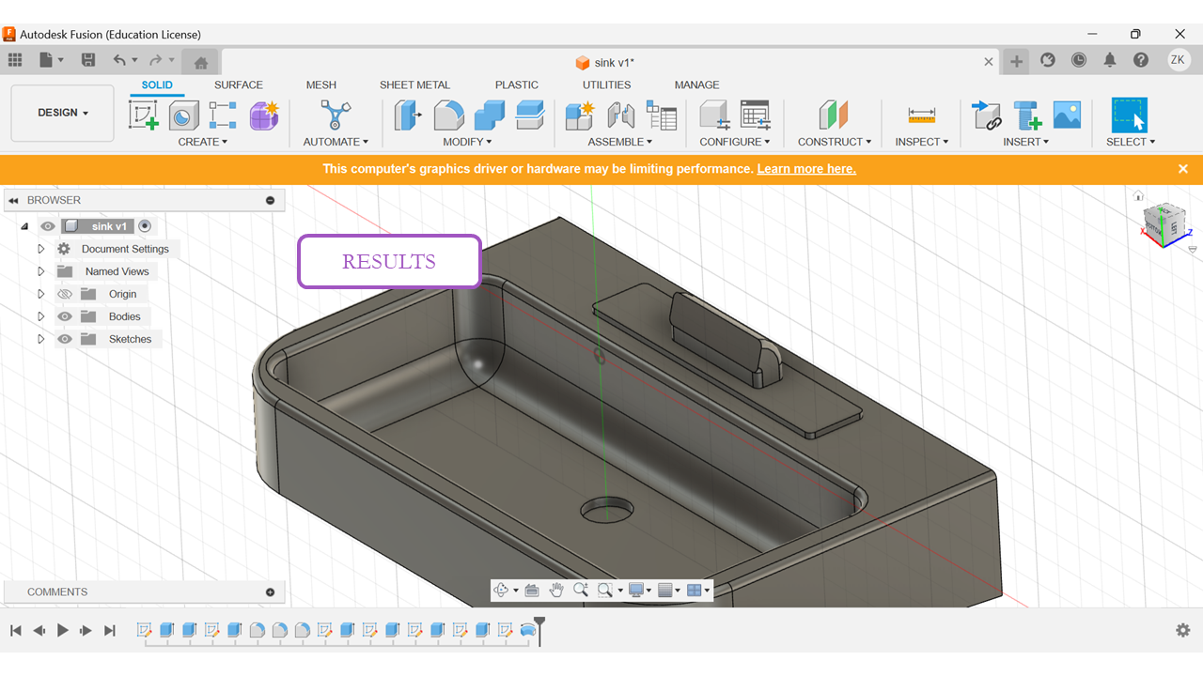Open the Help question mark menu
The height and width of the screenshot is (676, 1203).
tap(1141, 60)
